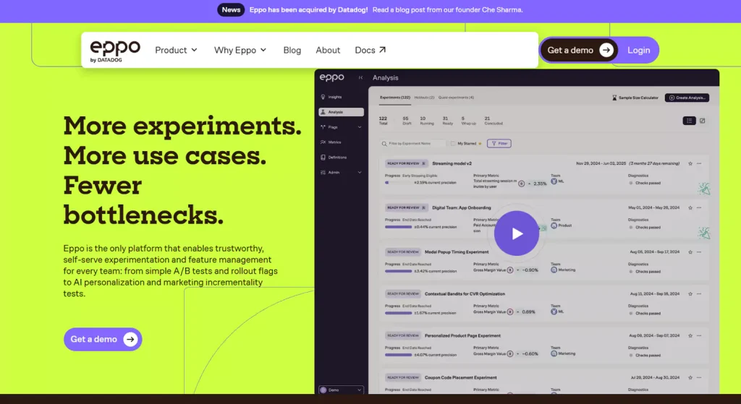Screen dimensions: 741x404
Task: Click the arrow icon on the Docs link
Action: [x=382, y=50]
